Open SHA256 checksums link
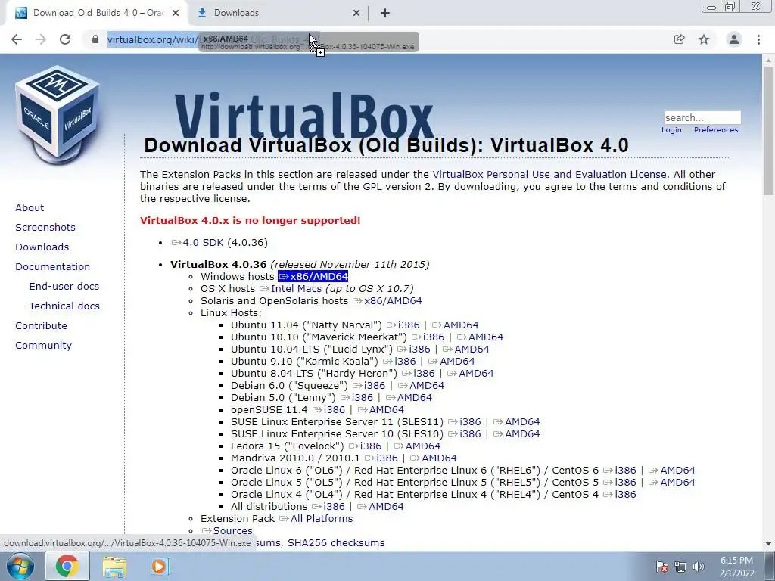The image size is (775, 581). coord(336,543)
